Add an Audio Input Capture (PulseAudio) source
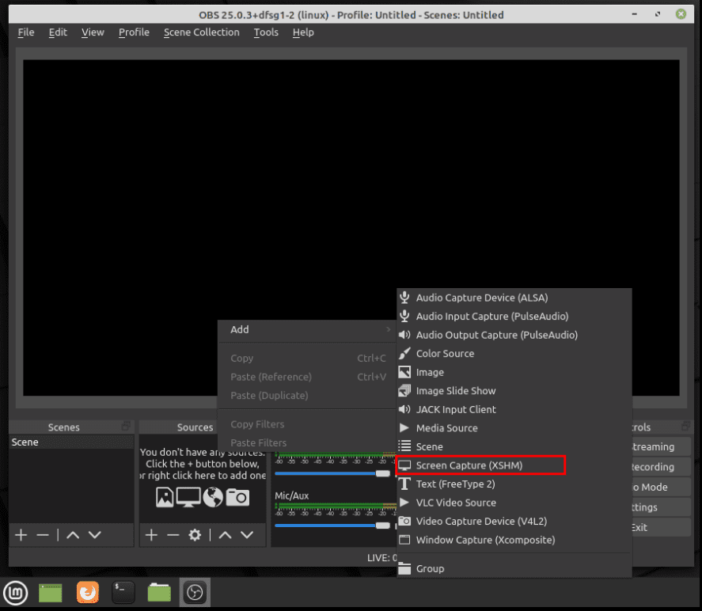Screen dimensions: 702x611 (491, 317)
